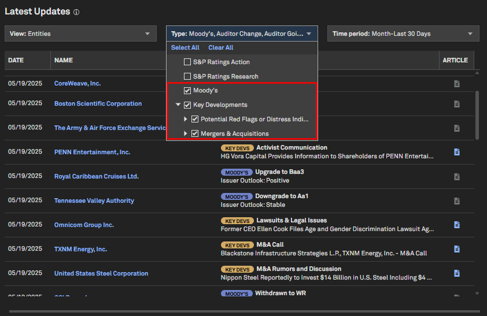Click MOODY'S badge next to Upgrade to Baa3
Viewport: 487px width, 316px height.
(237, 172)
